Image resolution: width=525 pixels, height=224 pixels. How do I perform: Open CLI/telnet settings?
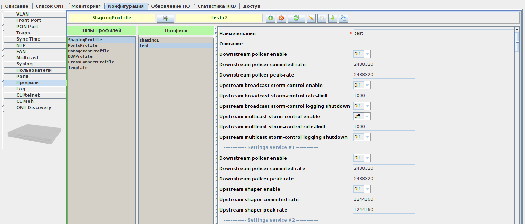click(x=34, y=95)
